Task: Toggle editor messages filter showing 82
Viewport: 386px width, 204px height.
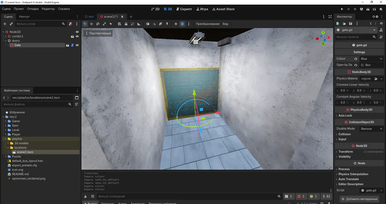Action: (326, 196)
